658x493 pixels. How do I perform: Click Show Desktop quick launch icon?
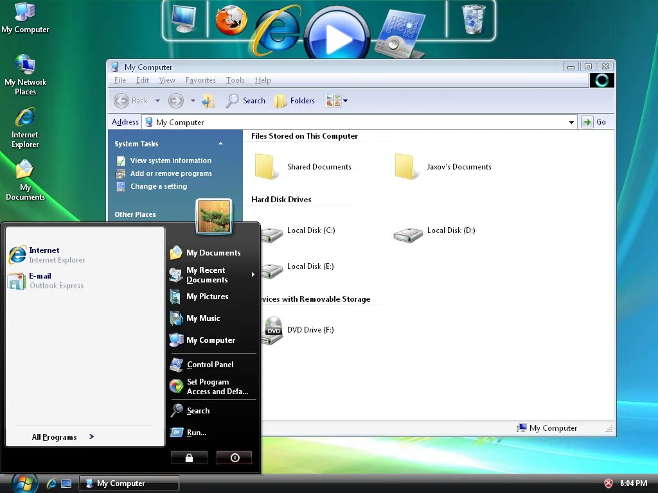tap(66, 483)
